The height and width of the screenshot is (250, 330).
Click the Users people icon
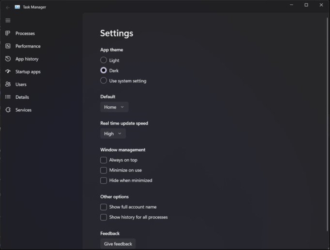(x=8, y=84)
